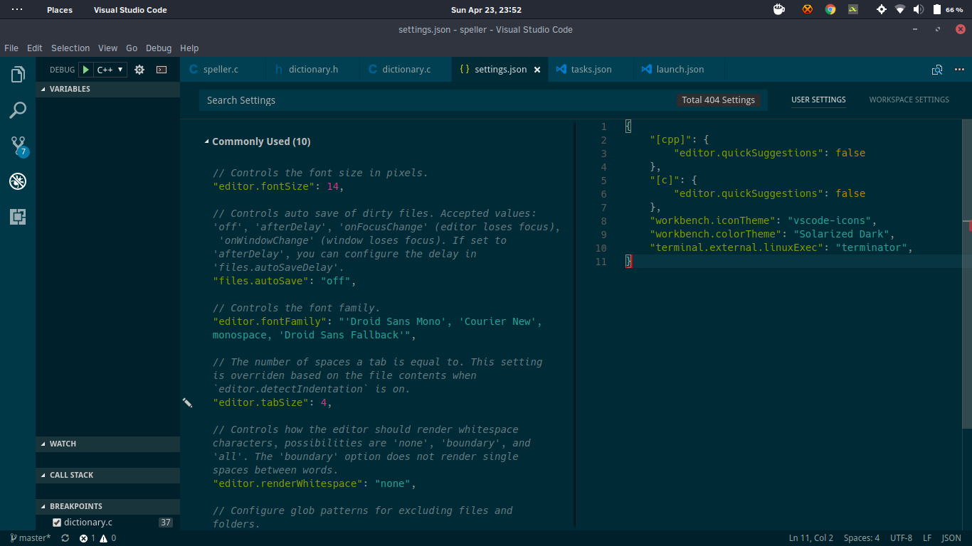Start debugging with green play button
Screen dimensions: 972x546
point(85,70)
